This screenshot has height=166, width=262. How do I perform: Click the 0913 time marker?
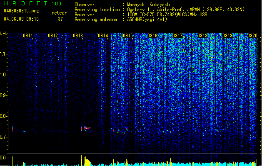point(78,36)
